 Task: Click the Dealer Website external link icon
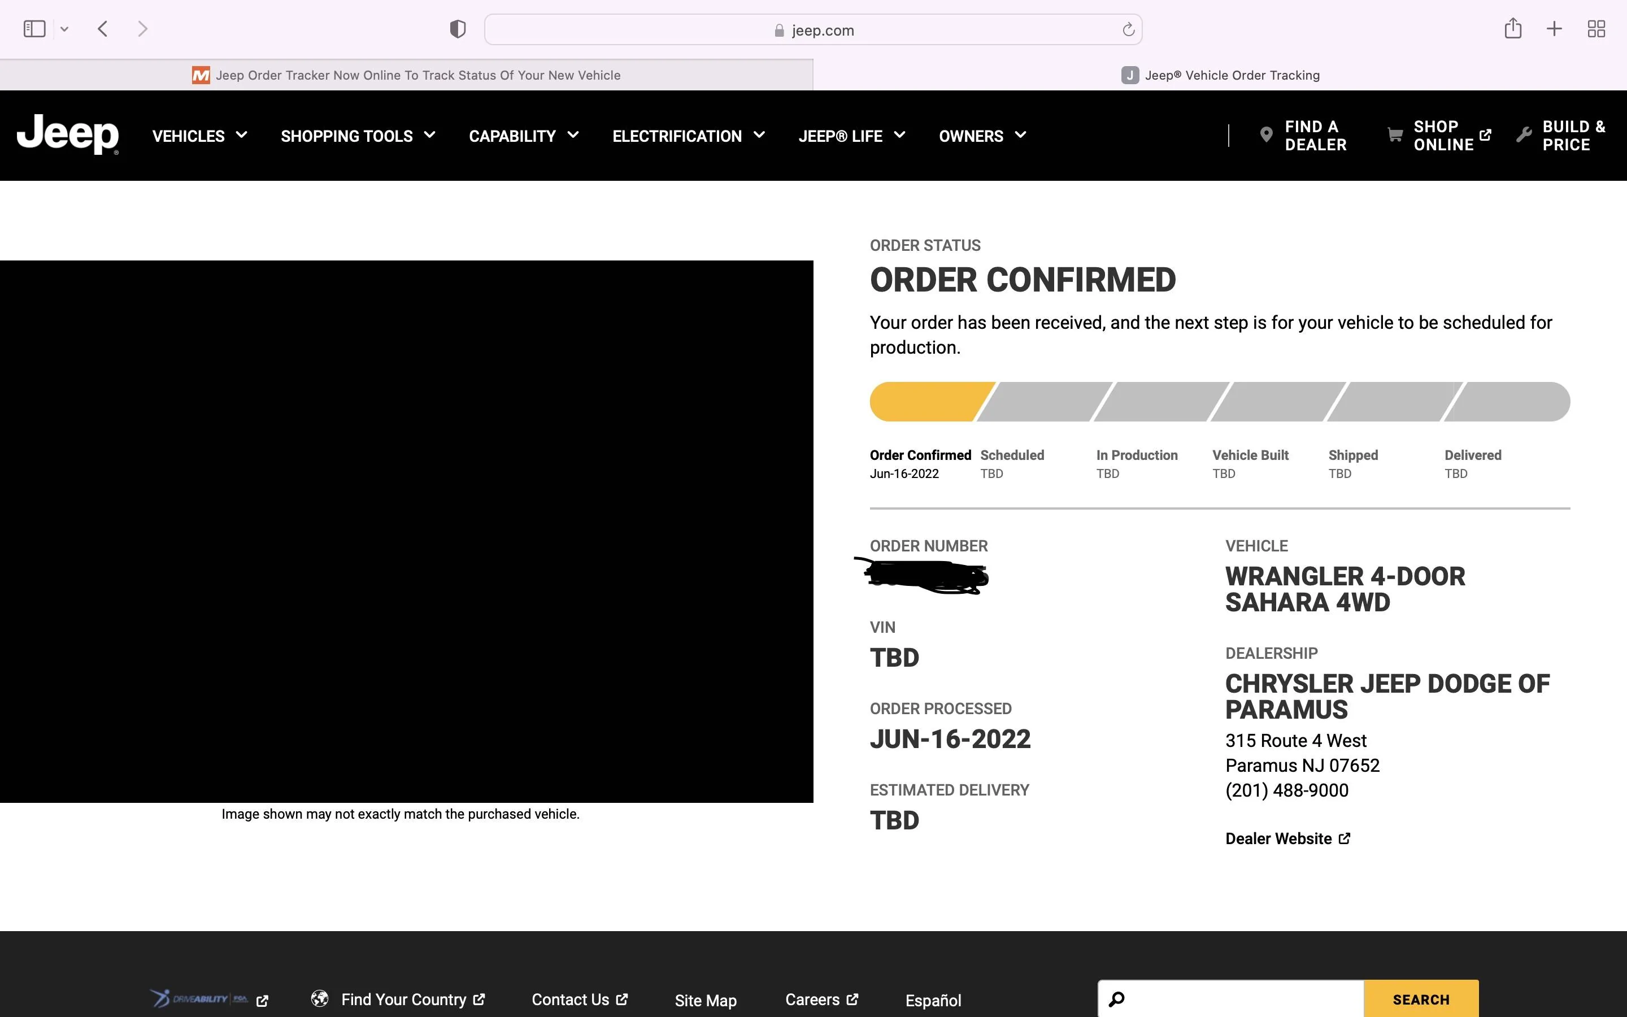click(x=1345, y=839)
